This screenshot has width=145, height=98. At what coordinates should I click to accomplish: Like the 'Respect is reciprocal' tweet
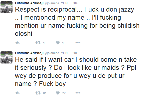click(58, 43)
